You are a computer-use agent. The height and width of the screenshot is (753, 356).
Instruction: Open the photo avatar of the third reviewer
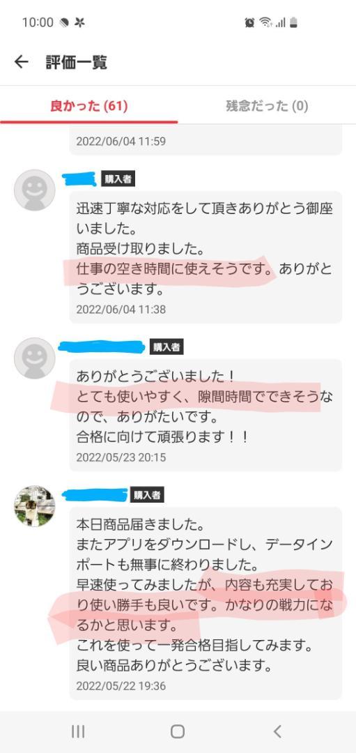(x=35, y=506)
